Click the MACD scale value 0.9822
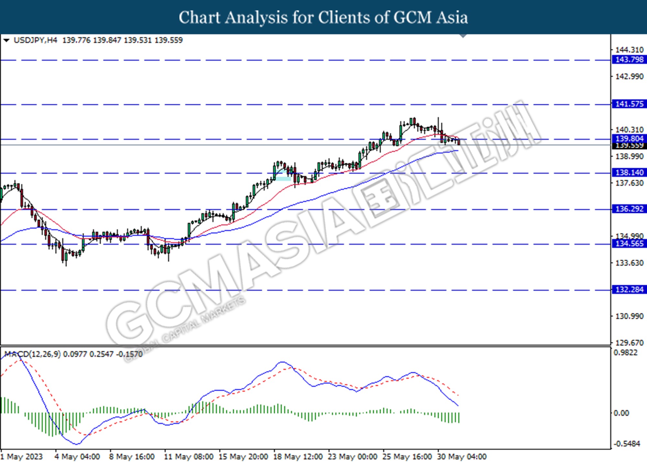 click(x=626, y=353)
